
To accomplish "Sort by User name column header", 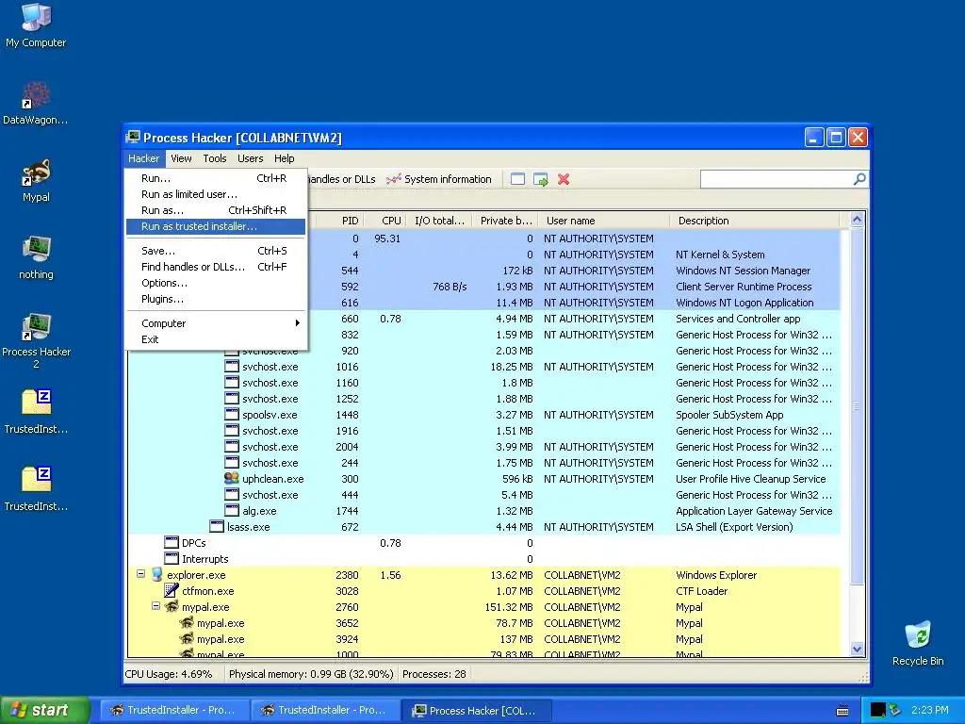I will (604, 221).
